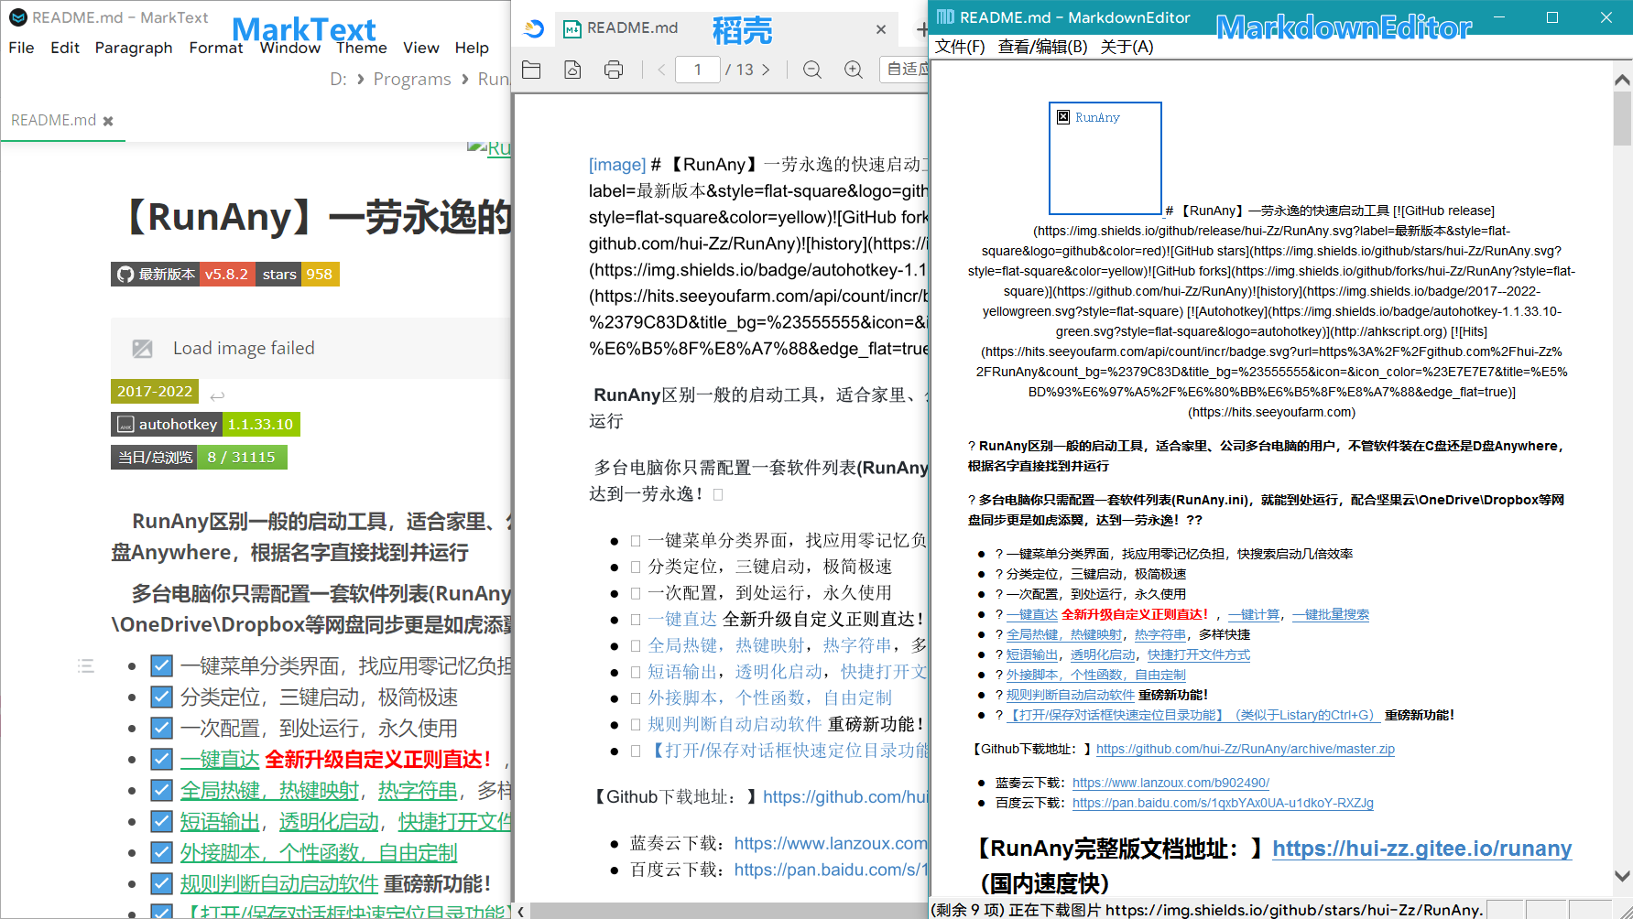
Task: Zoom out in the 稻壳 viewer
Action: [x=811, y=70]
